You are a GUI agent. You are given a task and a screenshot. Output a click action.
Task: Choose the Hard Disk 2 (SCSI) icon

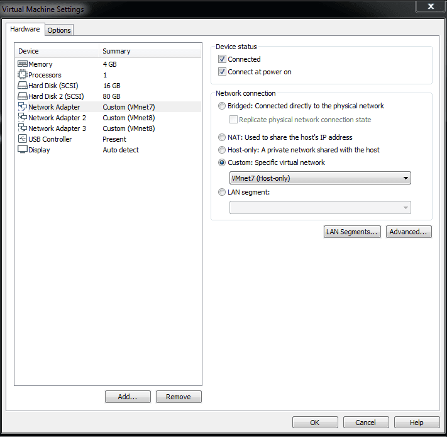[x=23, y=96]
